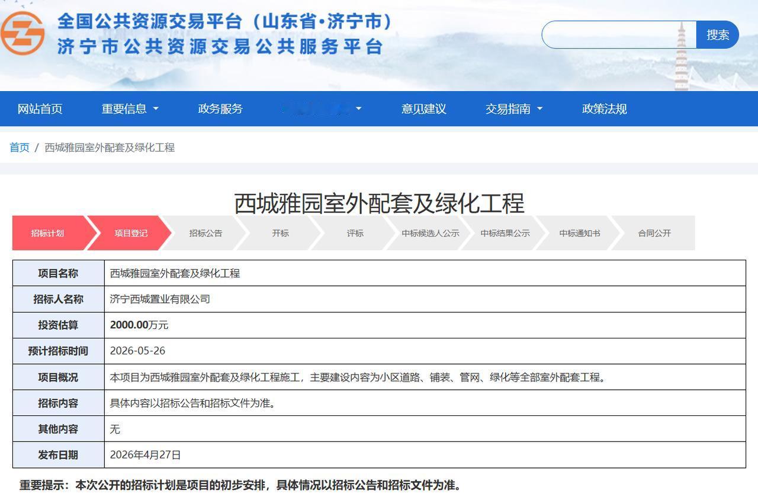Select the 招标计划 stage tab

49,233
